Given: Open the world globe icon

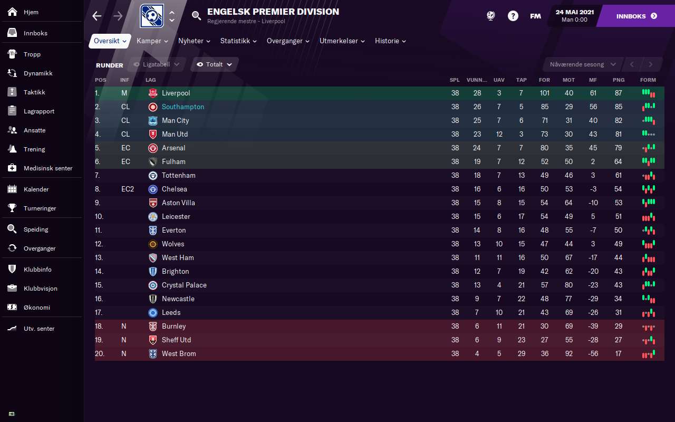Looking at the screenshot, I should [x=490, y=16].
